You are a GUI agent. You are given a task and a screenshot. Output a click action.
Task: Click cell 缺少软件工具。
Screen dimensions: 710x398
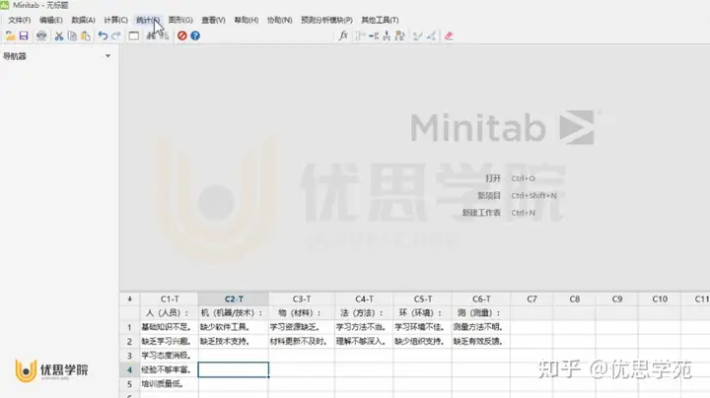pos(234,327)
